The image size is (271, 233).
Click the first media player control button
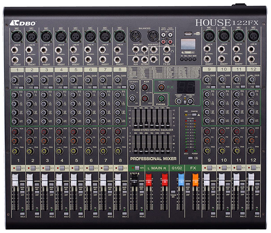(x=182, y=59)
